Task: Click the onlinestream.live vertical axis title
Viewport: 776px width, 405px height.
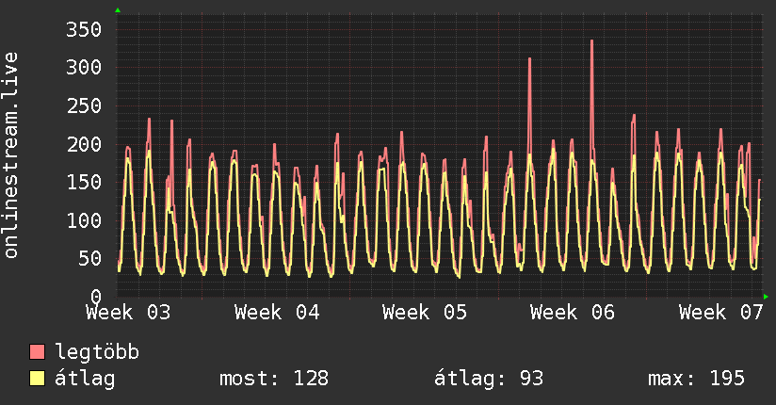Action: tap(11, 155)
